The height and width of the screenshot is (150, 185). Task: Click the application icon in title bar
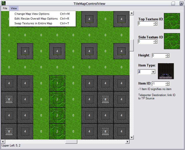pos(3,3)
